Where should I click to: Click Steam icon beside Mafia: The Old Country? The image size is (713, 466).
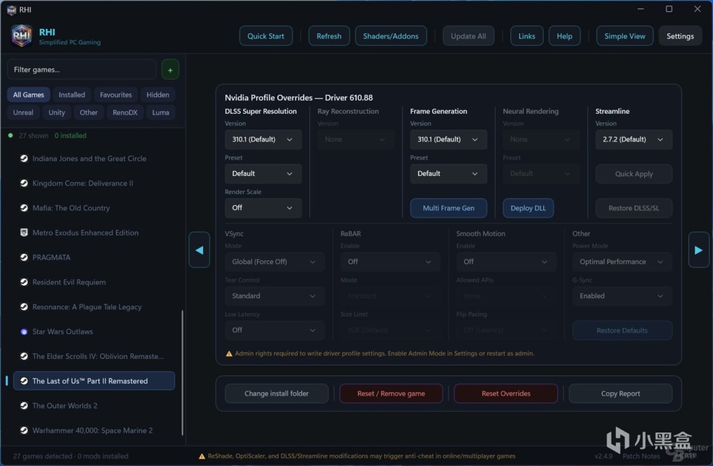(24, 208)
